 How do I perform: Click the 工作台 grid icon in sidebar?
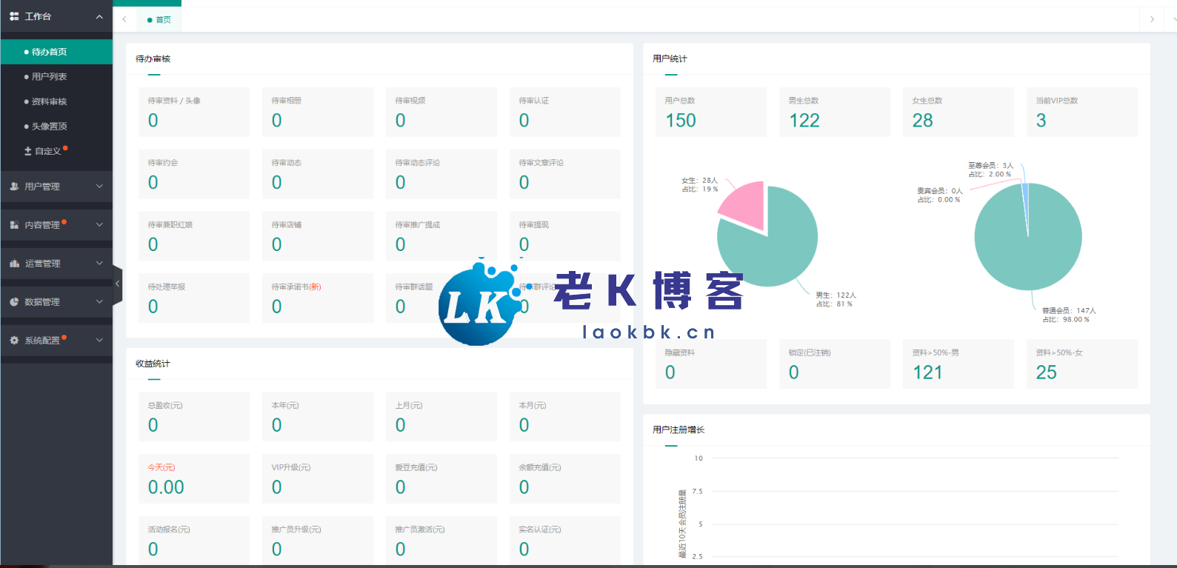coord(14,16)
